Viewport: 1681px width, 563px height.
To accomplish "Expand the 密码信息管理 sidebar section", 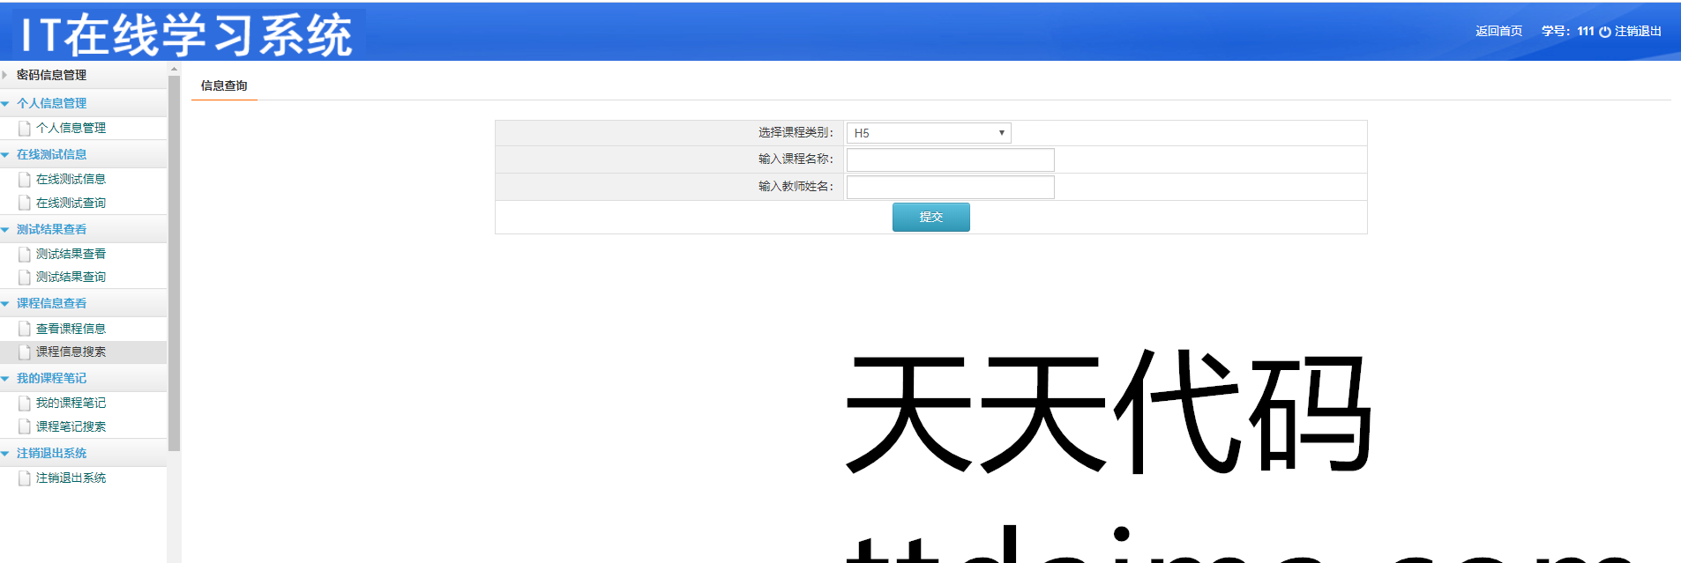I will click(x=51, y=75).
